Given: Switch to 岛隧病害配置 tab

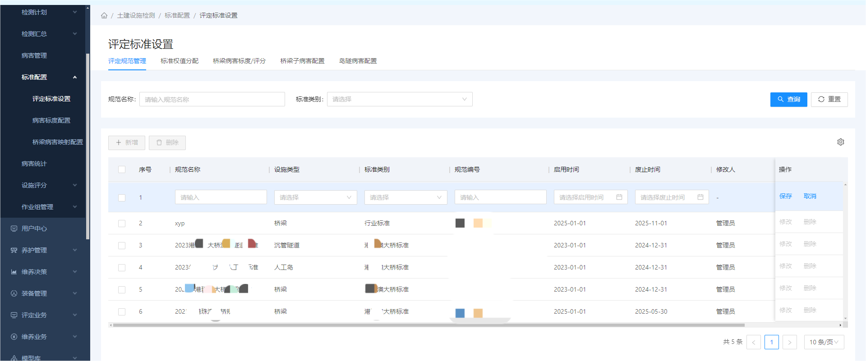Looking at the screenshot, I should pos(358,61).
